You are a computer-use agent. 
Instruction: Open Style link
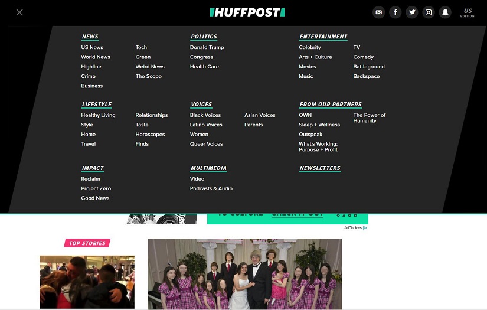click(87, 125)
